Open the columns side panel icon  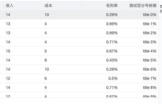pos(161,7)
